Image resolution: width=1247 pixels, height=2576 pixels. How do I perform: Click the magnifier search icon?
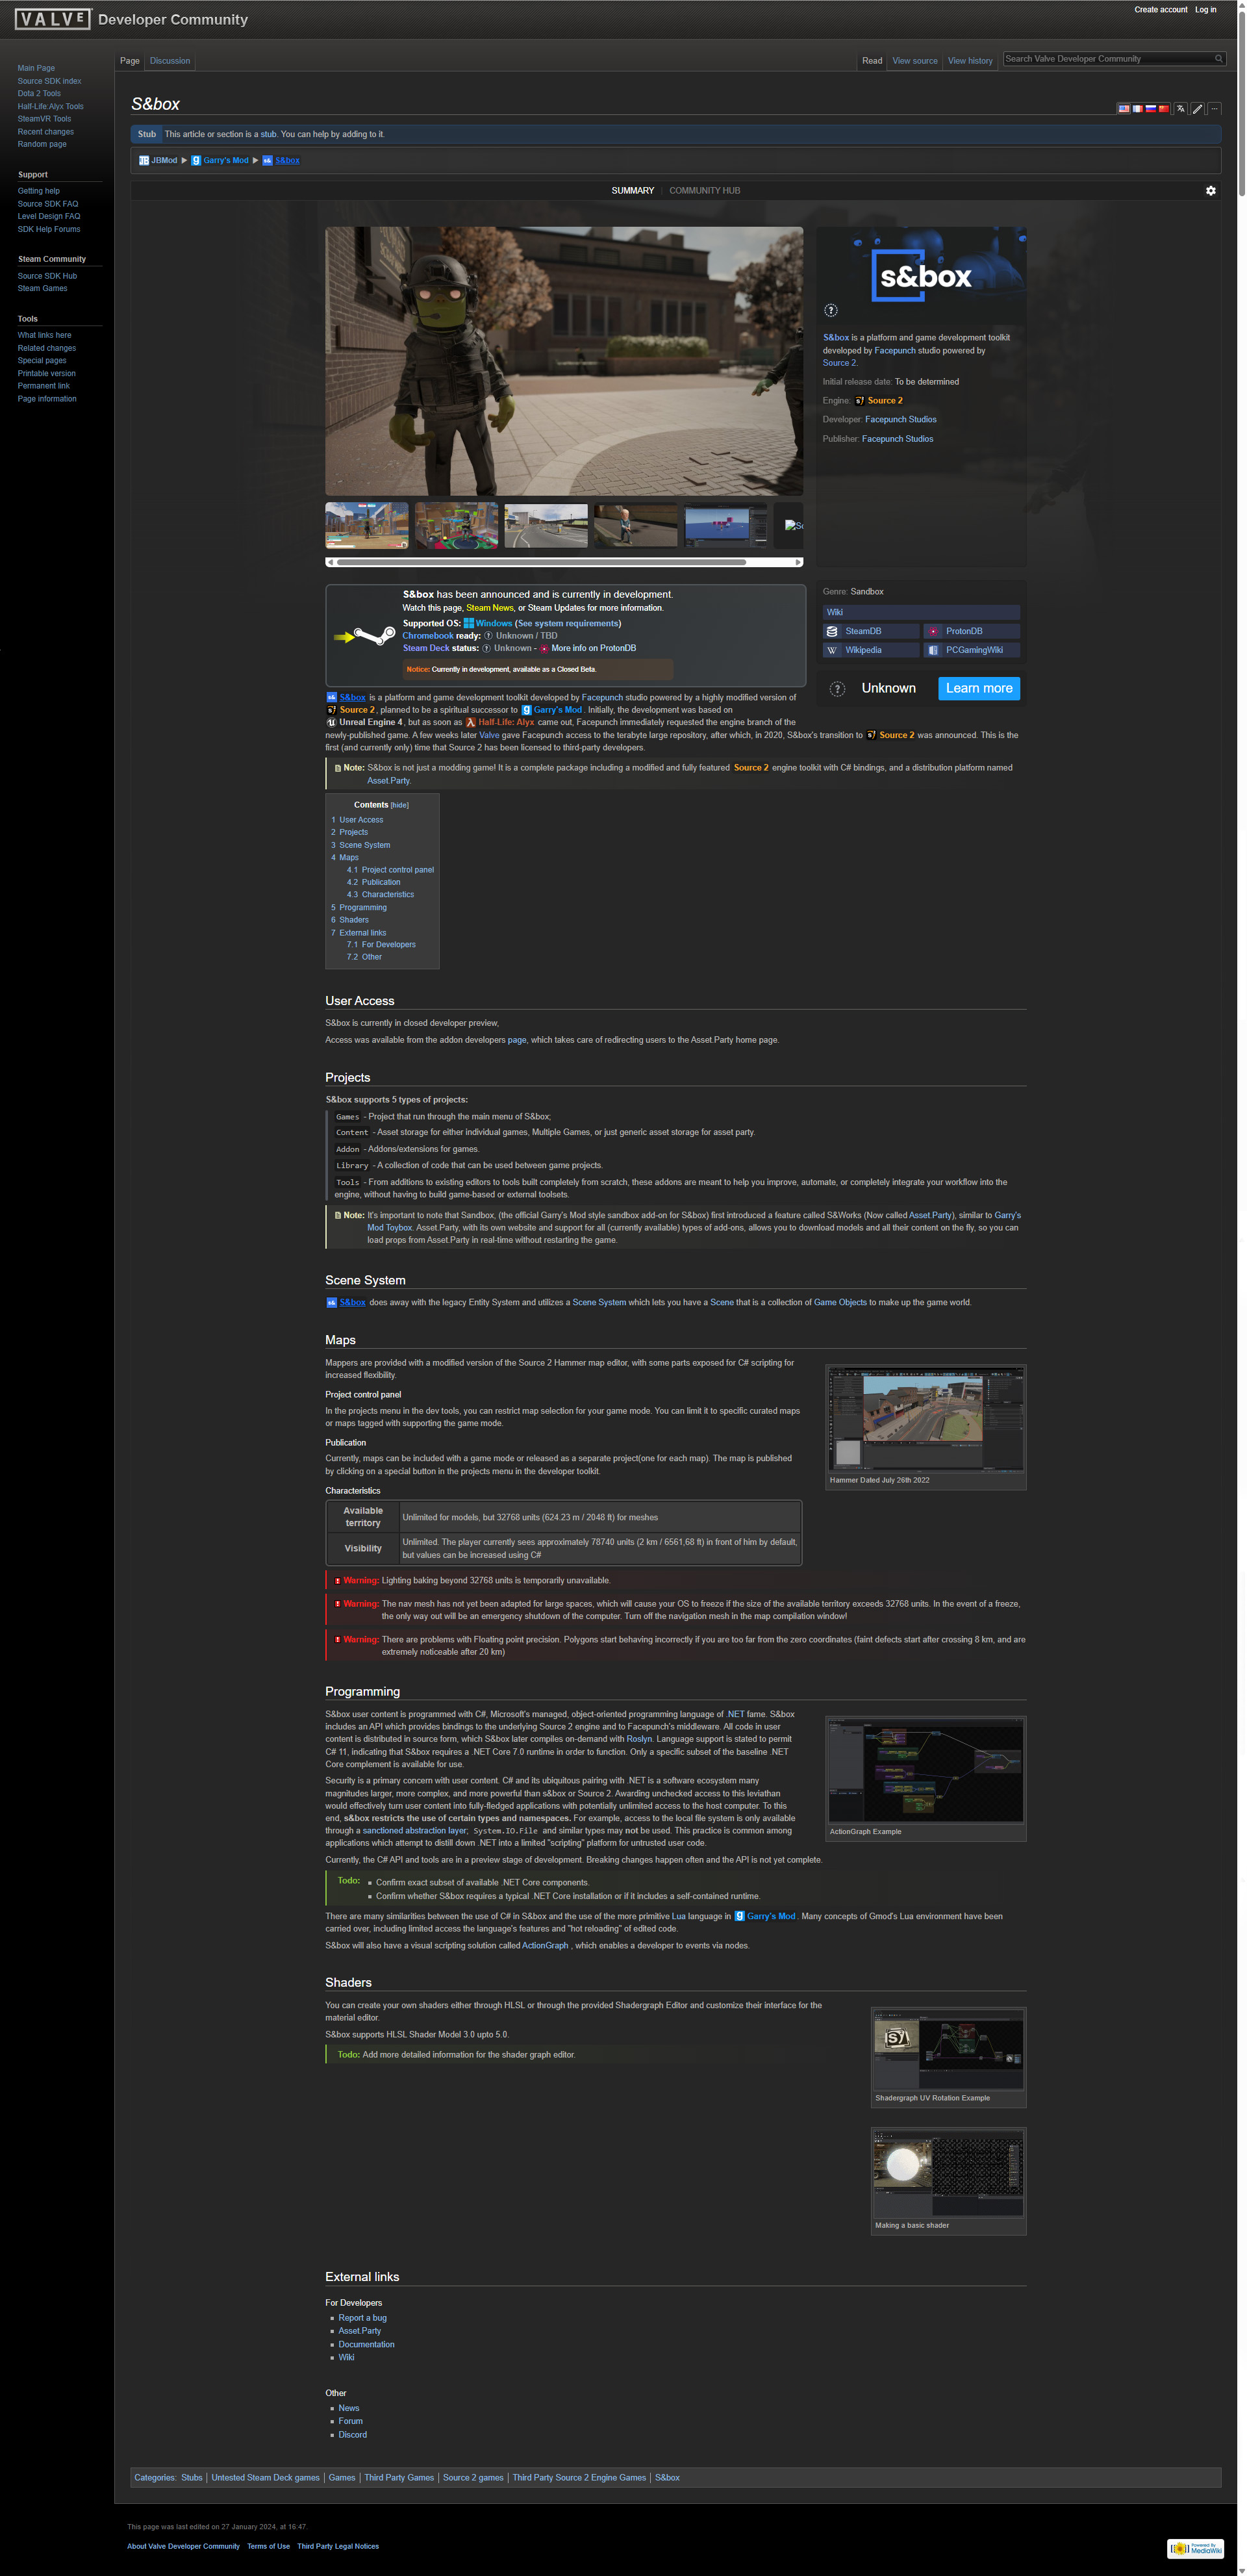click(1218, 59)
